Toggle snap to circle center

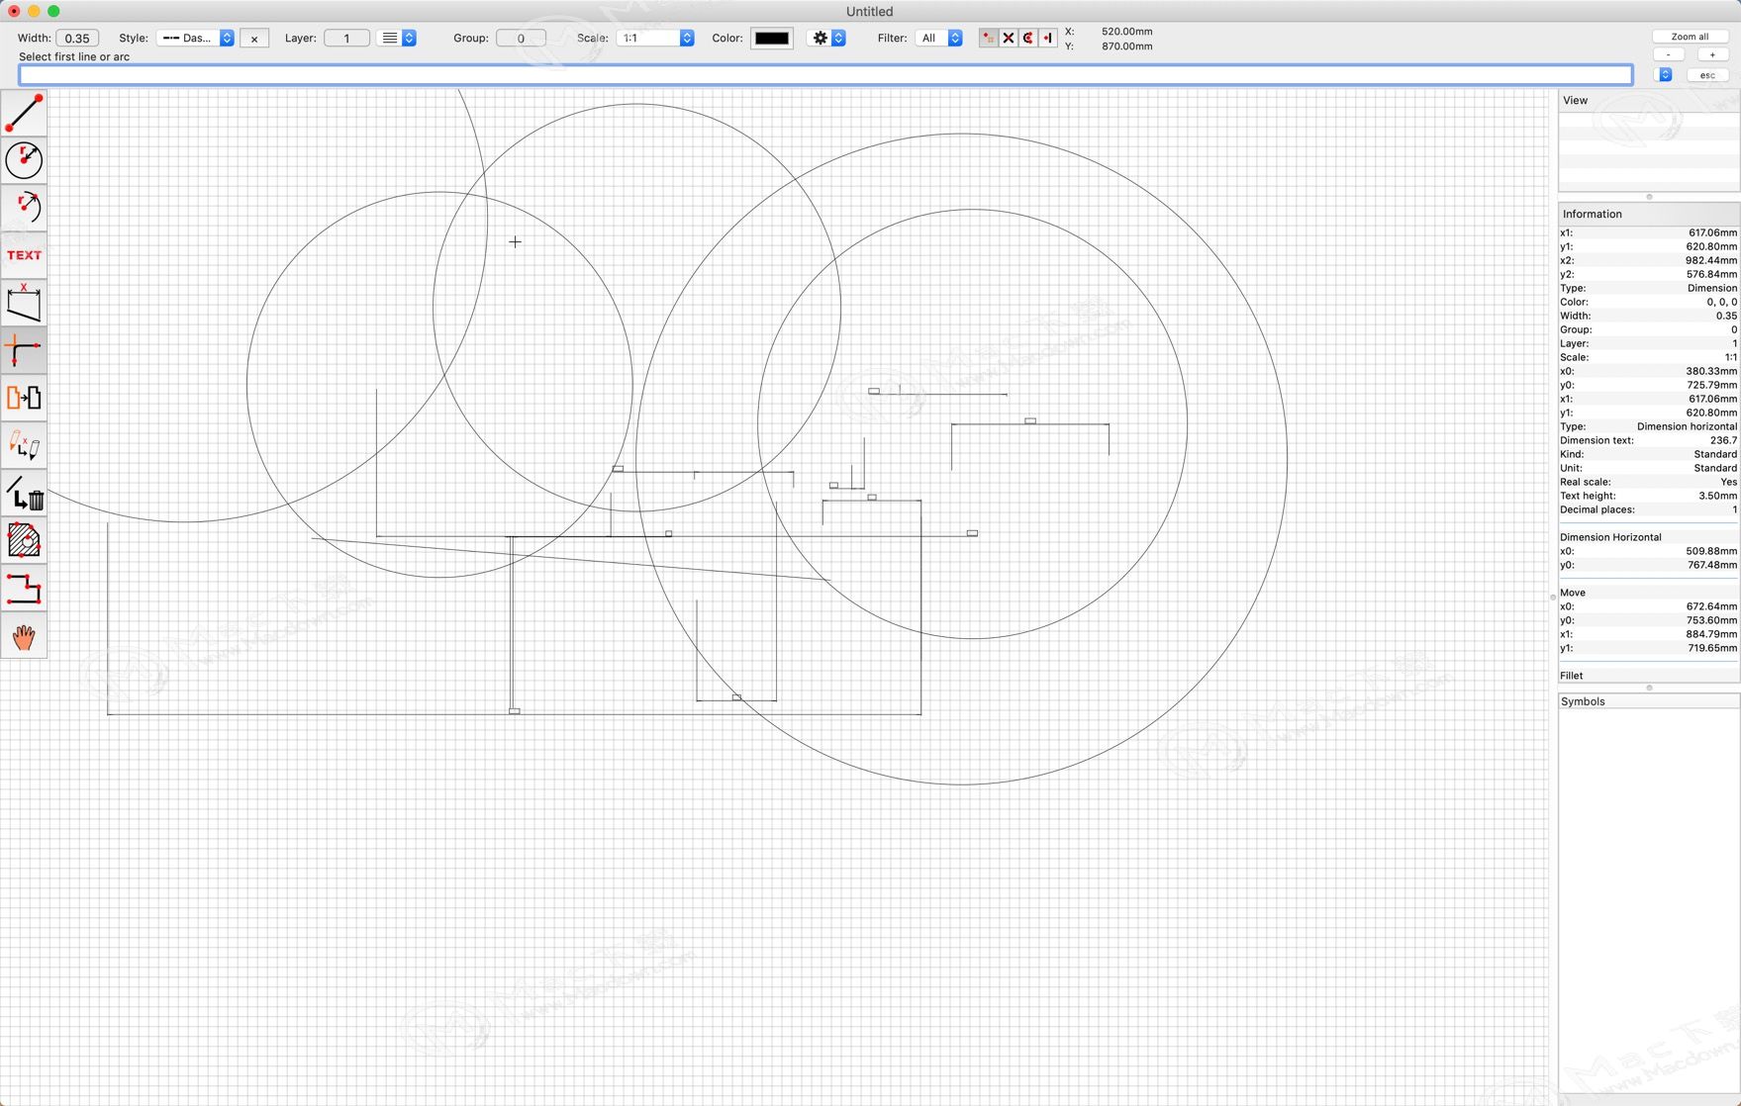coord(1027,38)
